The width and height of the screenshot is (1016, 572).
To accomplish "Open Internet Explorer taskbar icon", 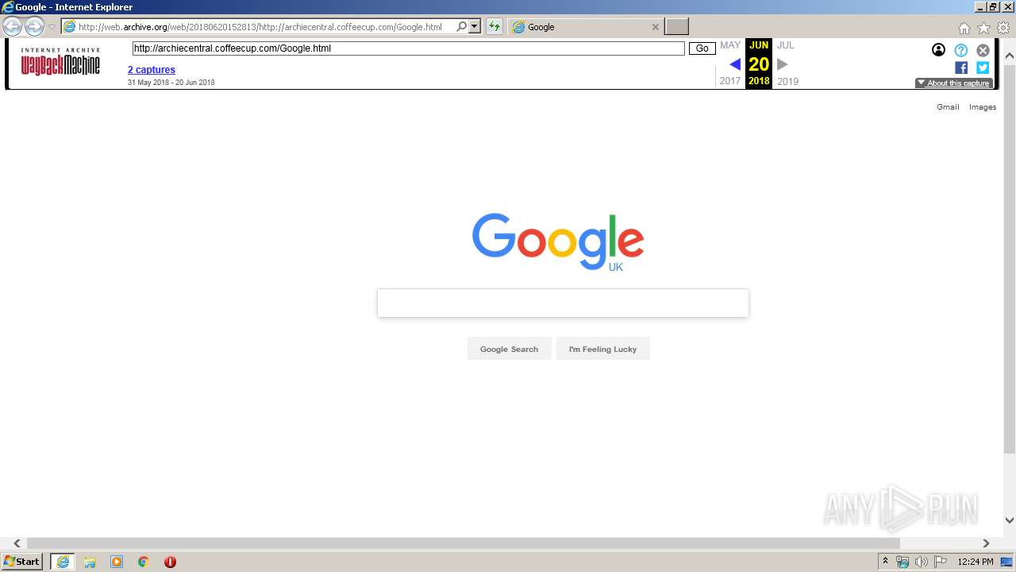I will click(x=62, y=562).
